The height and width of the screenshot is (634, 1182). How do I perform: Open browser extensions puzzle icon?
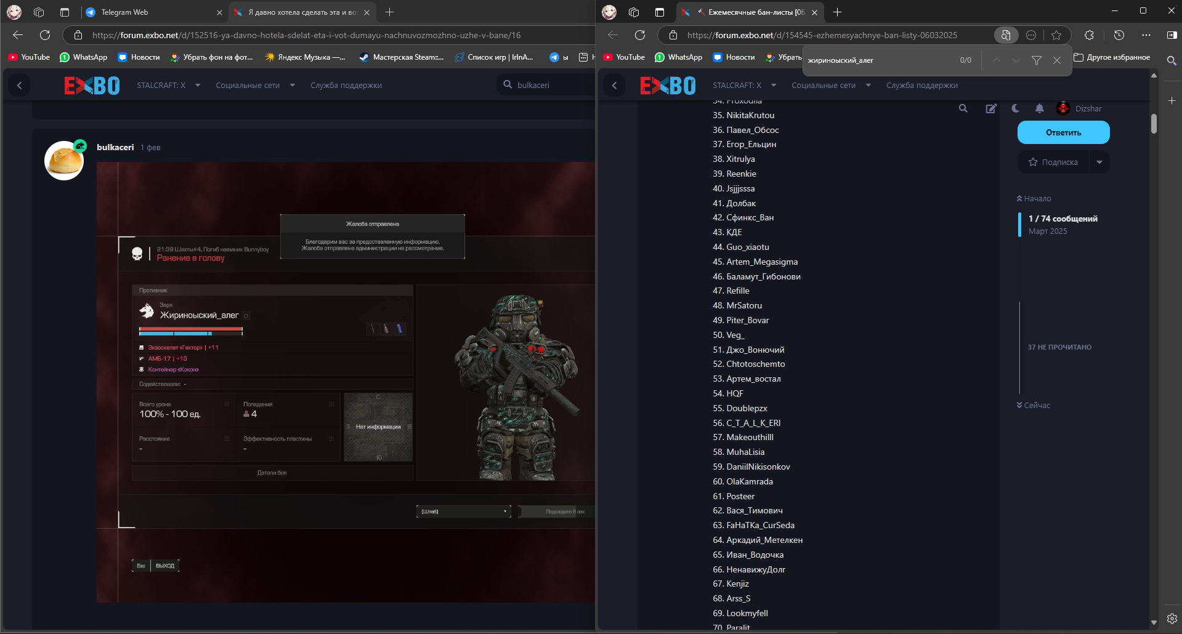coord(1089,35)
